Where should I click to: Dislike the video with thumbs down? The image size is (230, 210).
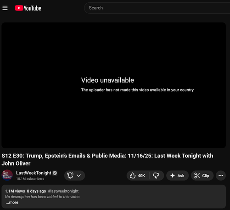156,176
